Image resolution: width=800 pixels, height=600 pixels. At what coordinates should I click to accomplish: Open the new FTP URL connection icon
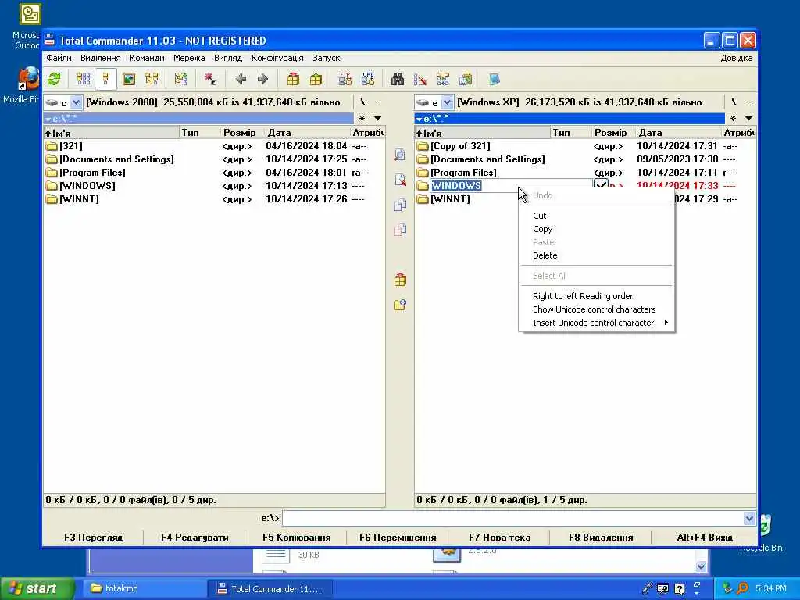point(368,79)
